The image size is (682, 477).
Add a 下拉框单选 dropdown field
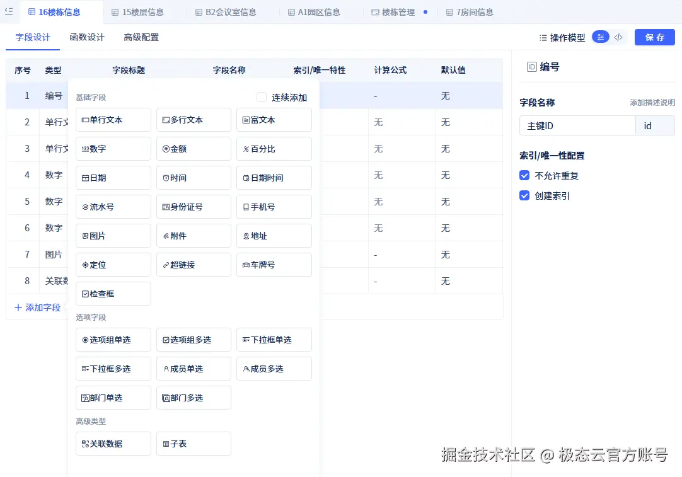(x=274, y=340)
